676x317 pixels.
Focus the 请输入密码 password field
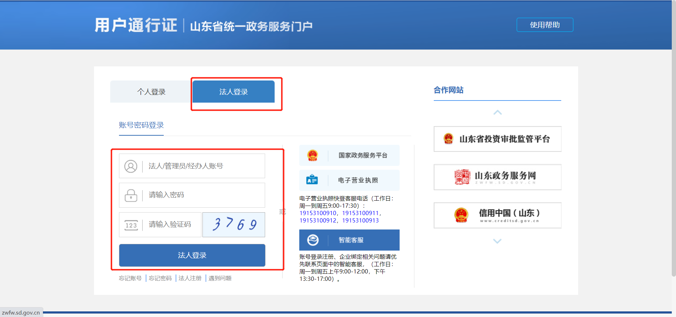click(204, 195)
